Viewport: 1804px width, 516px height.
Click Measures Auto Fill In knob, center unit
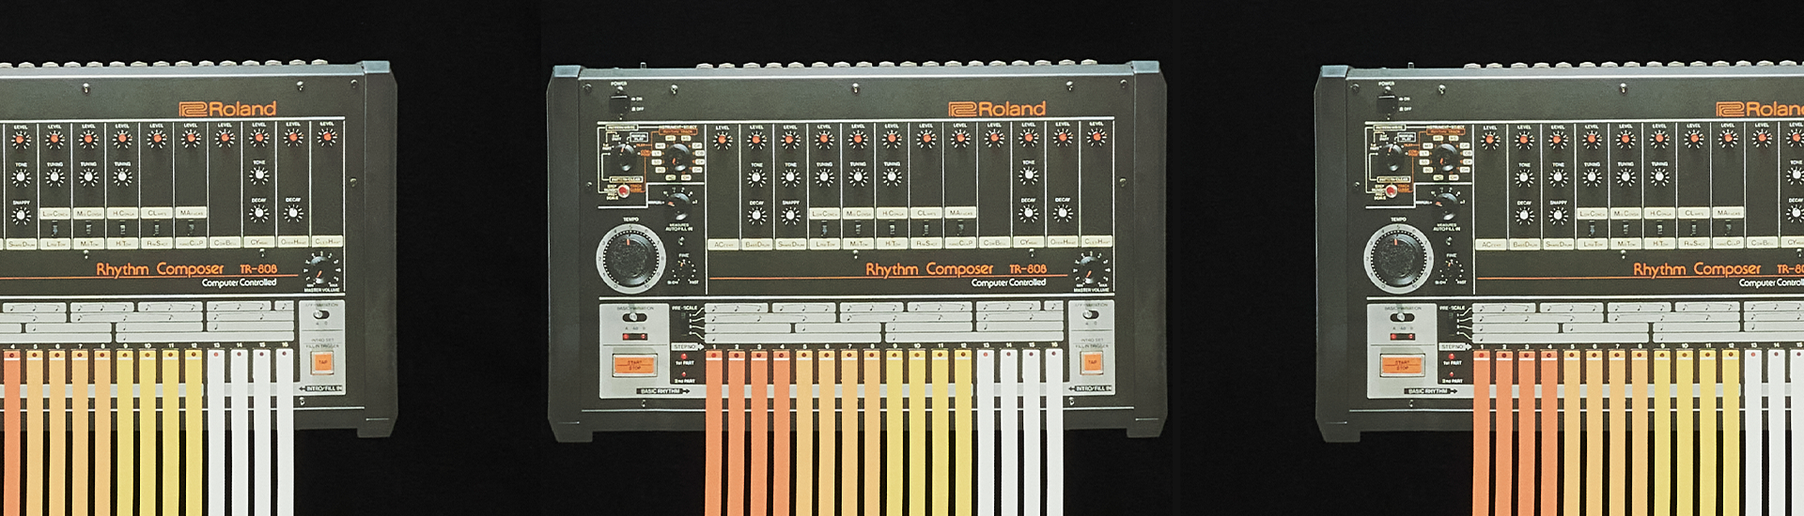click(x=678, y=204)
